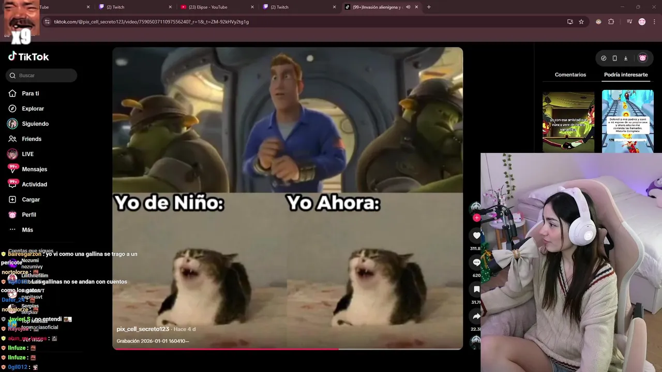Click the Dafer_24 chat username
The width and height of the screenshot is (662, 372).
coord(13,300)
